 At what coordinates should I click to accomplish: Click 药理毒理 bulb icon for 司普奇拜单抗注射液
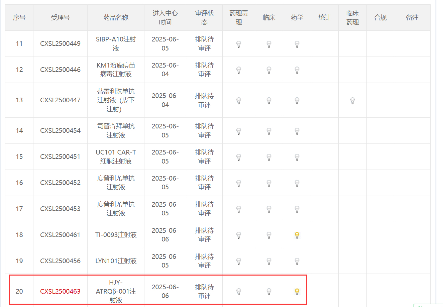pyautogui.click(x=239, y=131)
